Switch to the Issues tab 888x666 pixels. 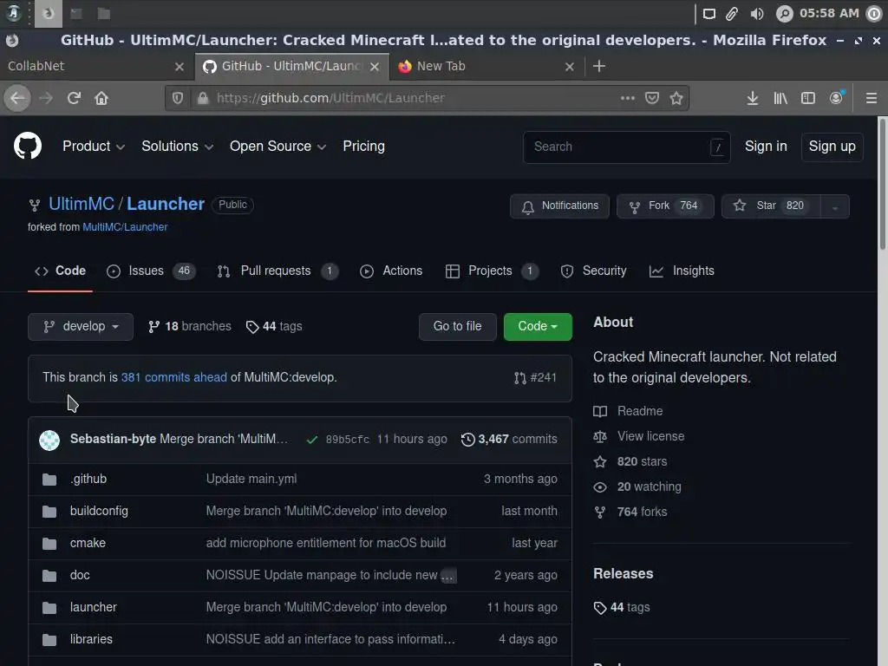tap(151, 271)
